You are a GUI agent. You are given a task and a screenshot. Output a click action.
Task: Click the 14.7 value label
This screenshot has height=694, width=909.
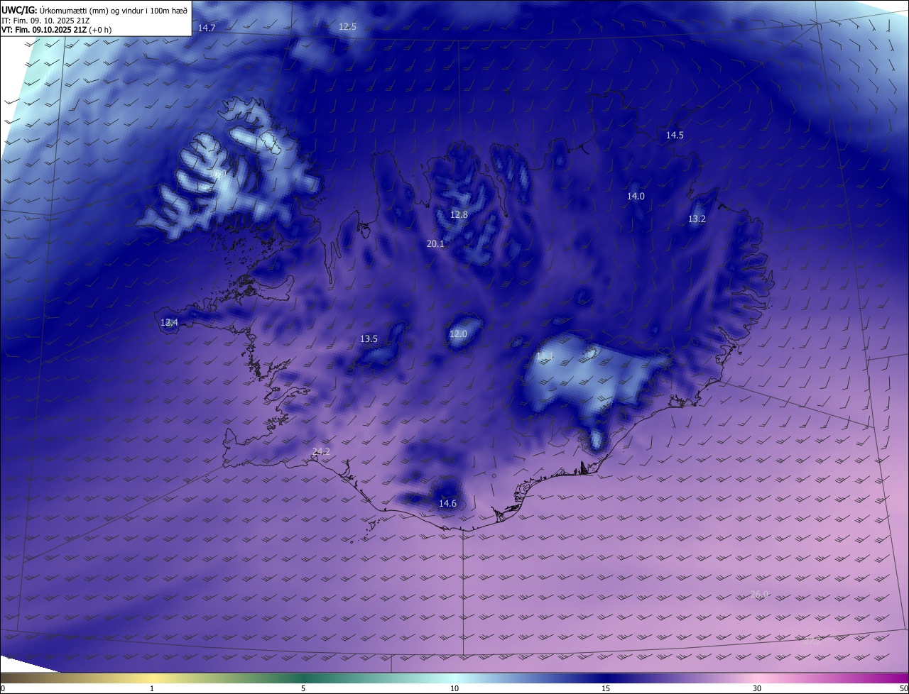tap(207, 28)
